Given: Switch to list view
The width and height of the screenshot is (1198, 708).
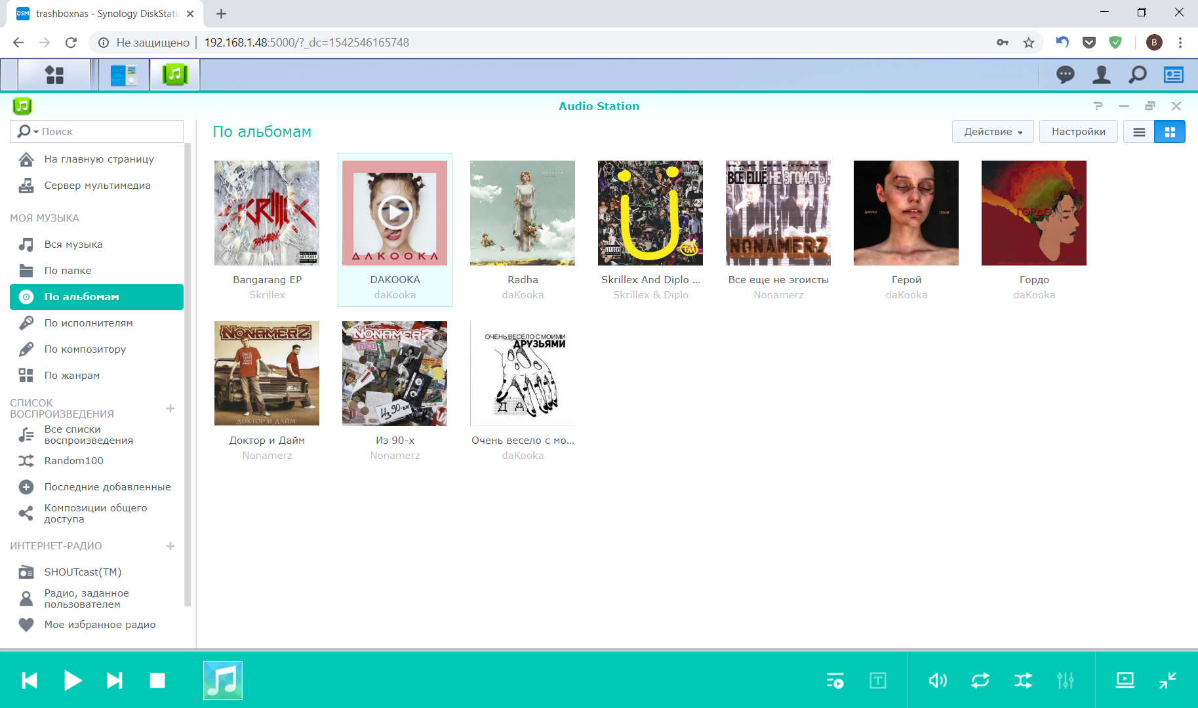Looking at the screenshot, I should pyautogui.click(x=1139, y=132).
